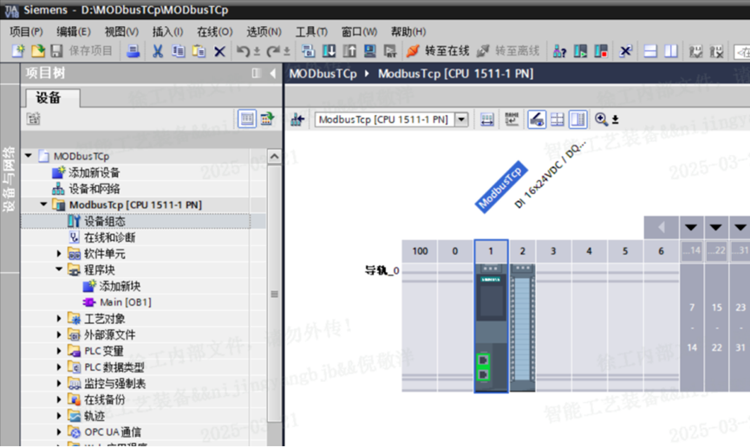
Task: Click the Download to device icon
Action: click(x=329, y=50)
